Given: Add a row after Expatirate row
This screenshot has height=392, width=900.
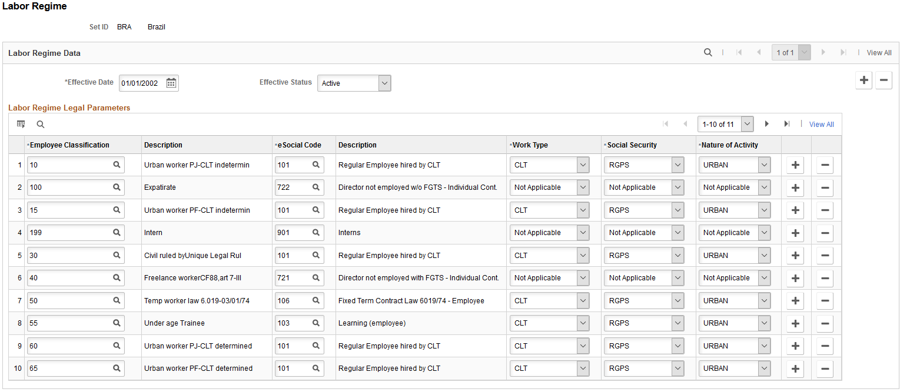Looking at the screenshot, I should pos(795,188).
